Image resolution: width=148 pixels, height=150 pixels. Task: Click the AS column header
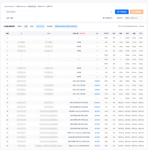tap(97, 34)
